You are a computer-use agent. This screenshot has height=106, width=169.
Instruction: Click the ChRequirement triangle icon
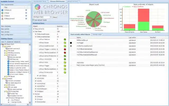point(2,19)
